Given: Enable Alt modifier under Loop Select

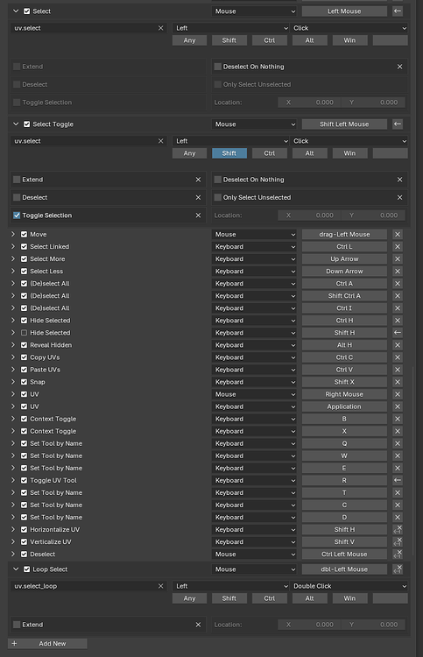Looking at the screenshot, I should (309, 598).
